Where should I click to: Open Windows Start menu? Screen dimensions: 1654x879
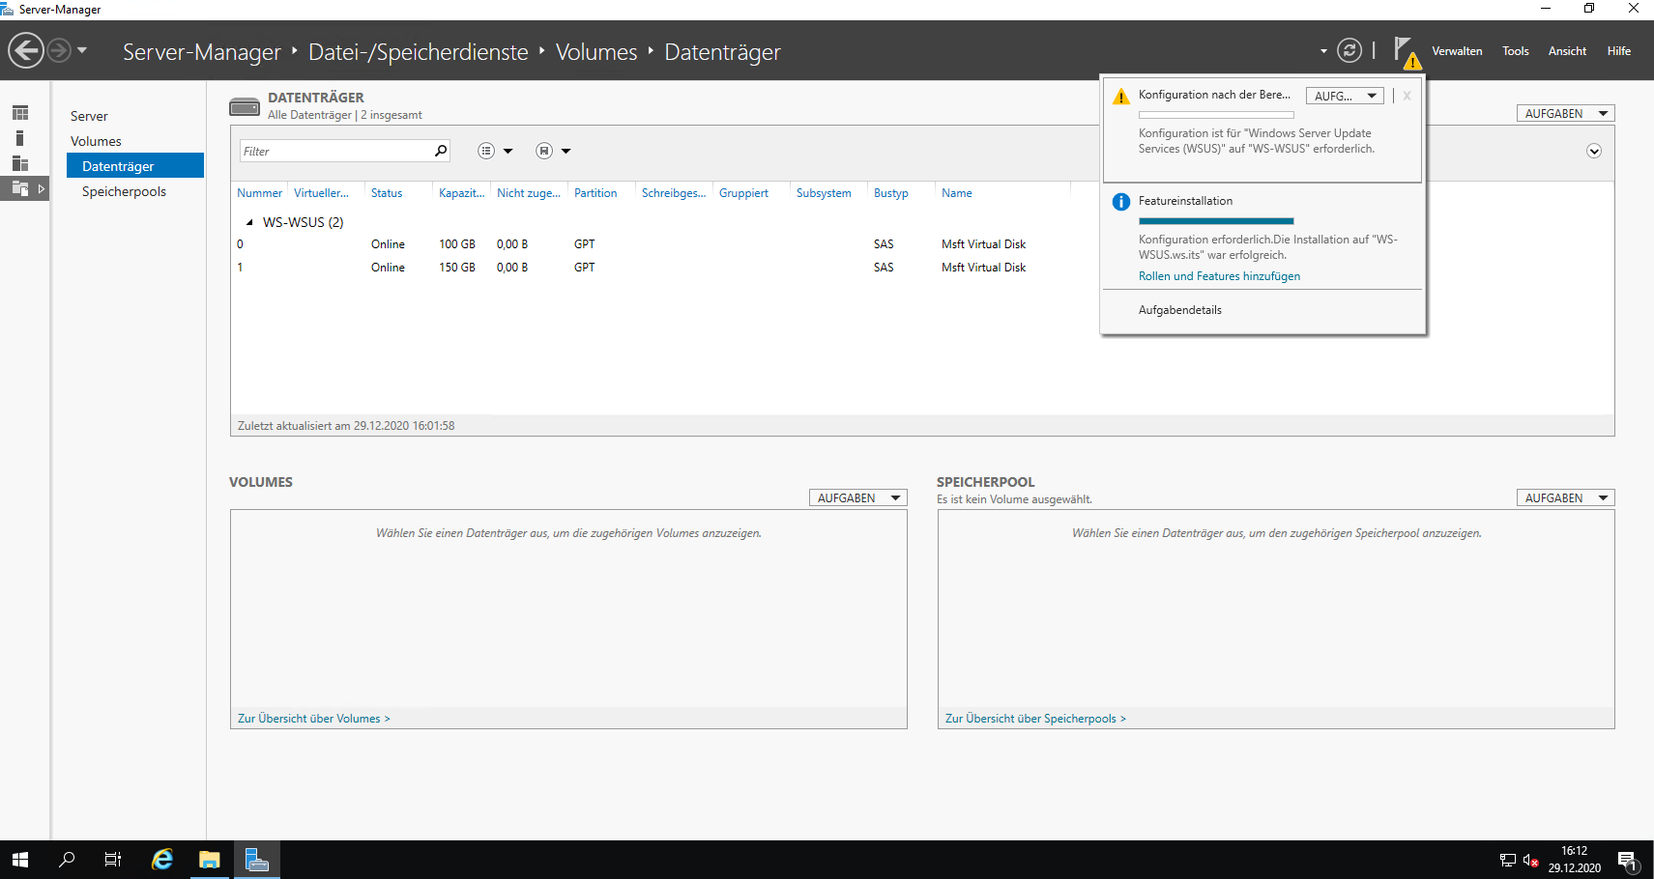tap(20, 860)
